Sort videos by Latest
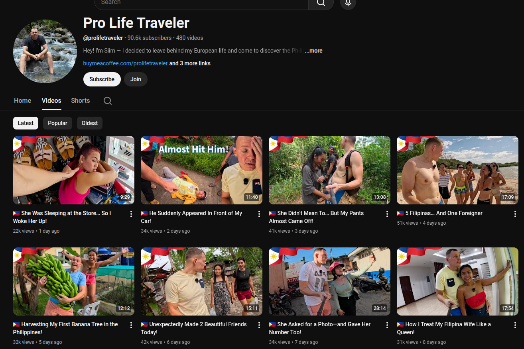The image size is (524, 349). pyautogui.click(x=26, y=123)
